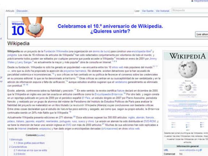
Task: Switch to the Discusión tab
Action: pyautogui.click(x=22, y=11)
